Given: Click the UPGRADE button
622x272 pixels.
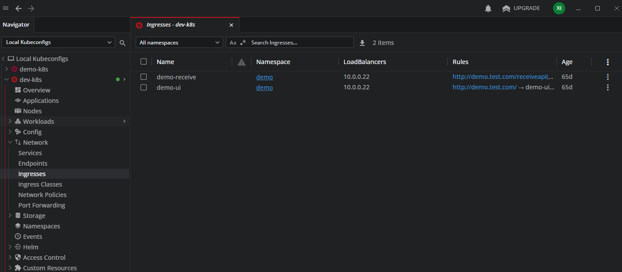Looking at the screenshot, I should (521, 8).
